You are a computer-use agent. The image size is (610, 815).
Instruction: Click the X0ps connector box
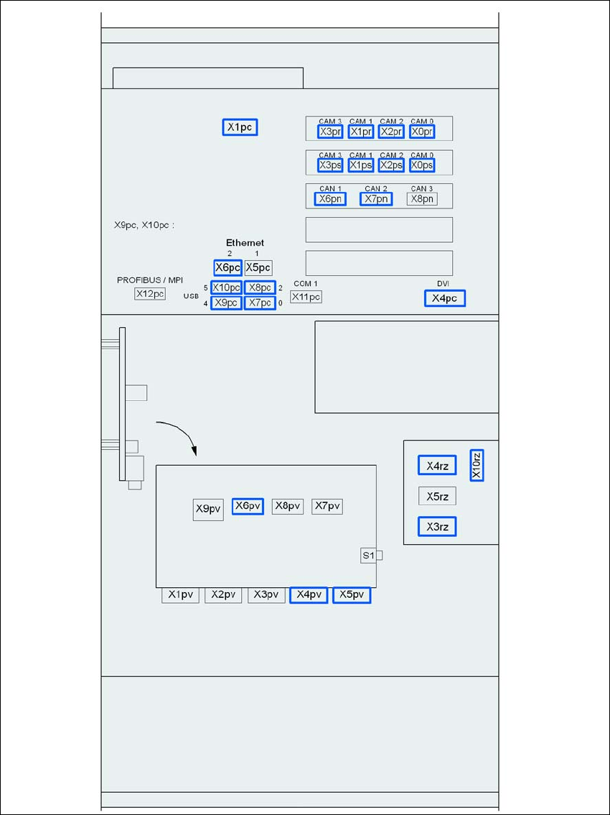(421, 165)
